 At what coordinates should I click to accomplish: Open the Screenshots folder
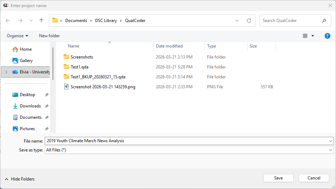click(82, 57)
